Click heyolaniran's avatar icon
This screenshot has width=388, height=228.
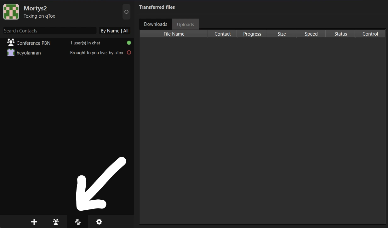coord(11,53)
